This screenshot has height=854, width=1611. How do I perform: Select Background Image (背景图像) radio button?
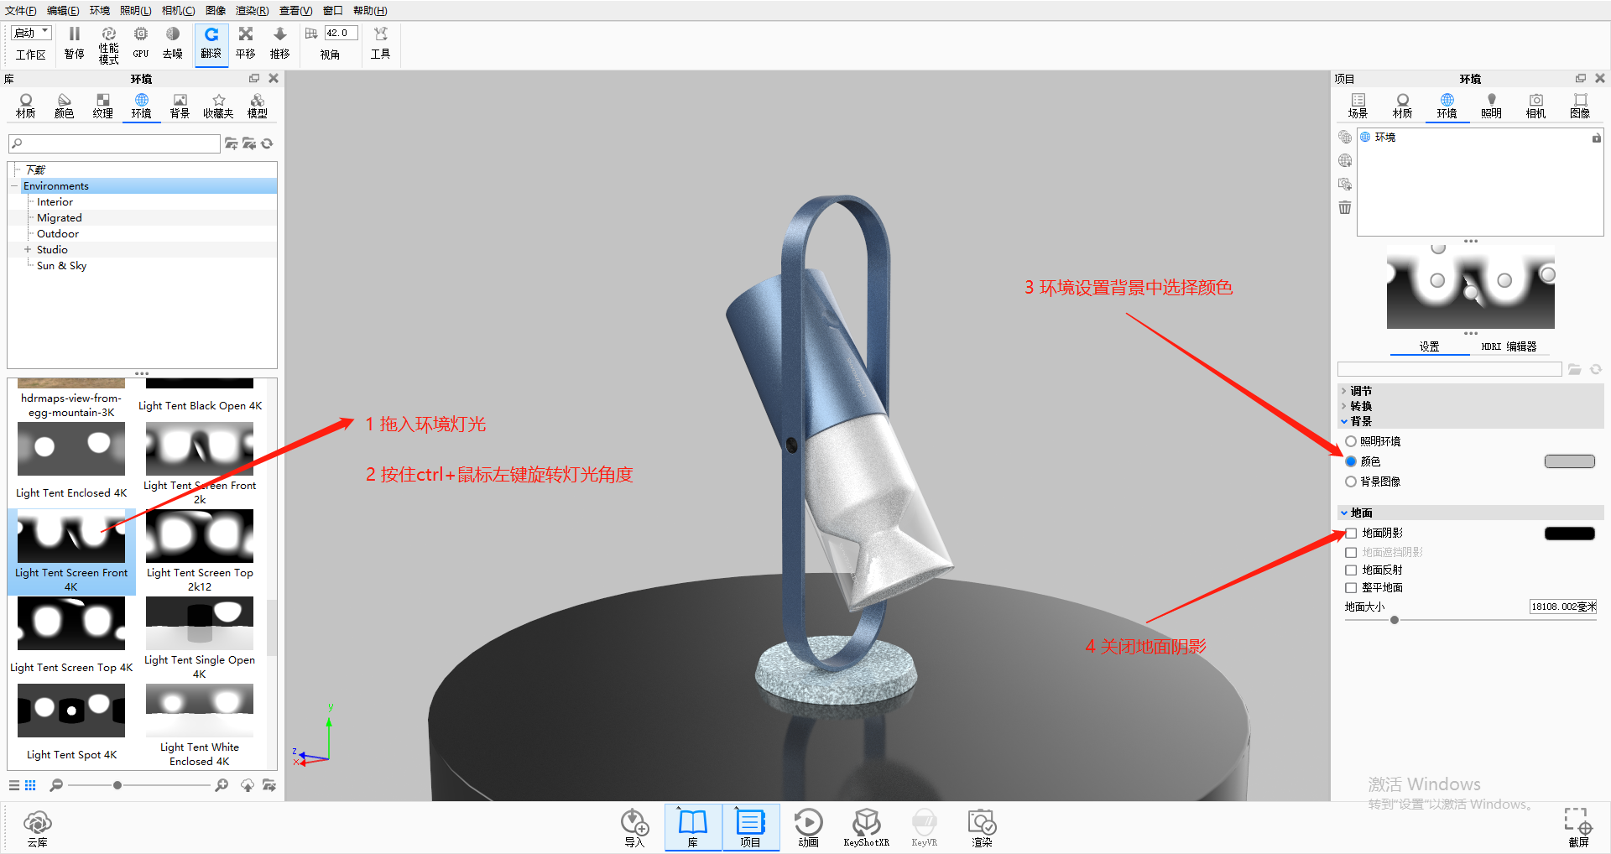tap(1351, 482)
